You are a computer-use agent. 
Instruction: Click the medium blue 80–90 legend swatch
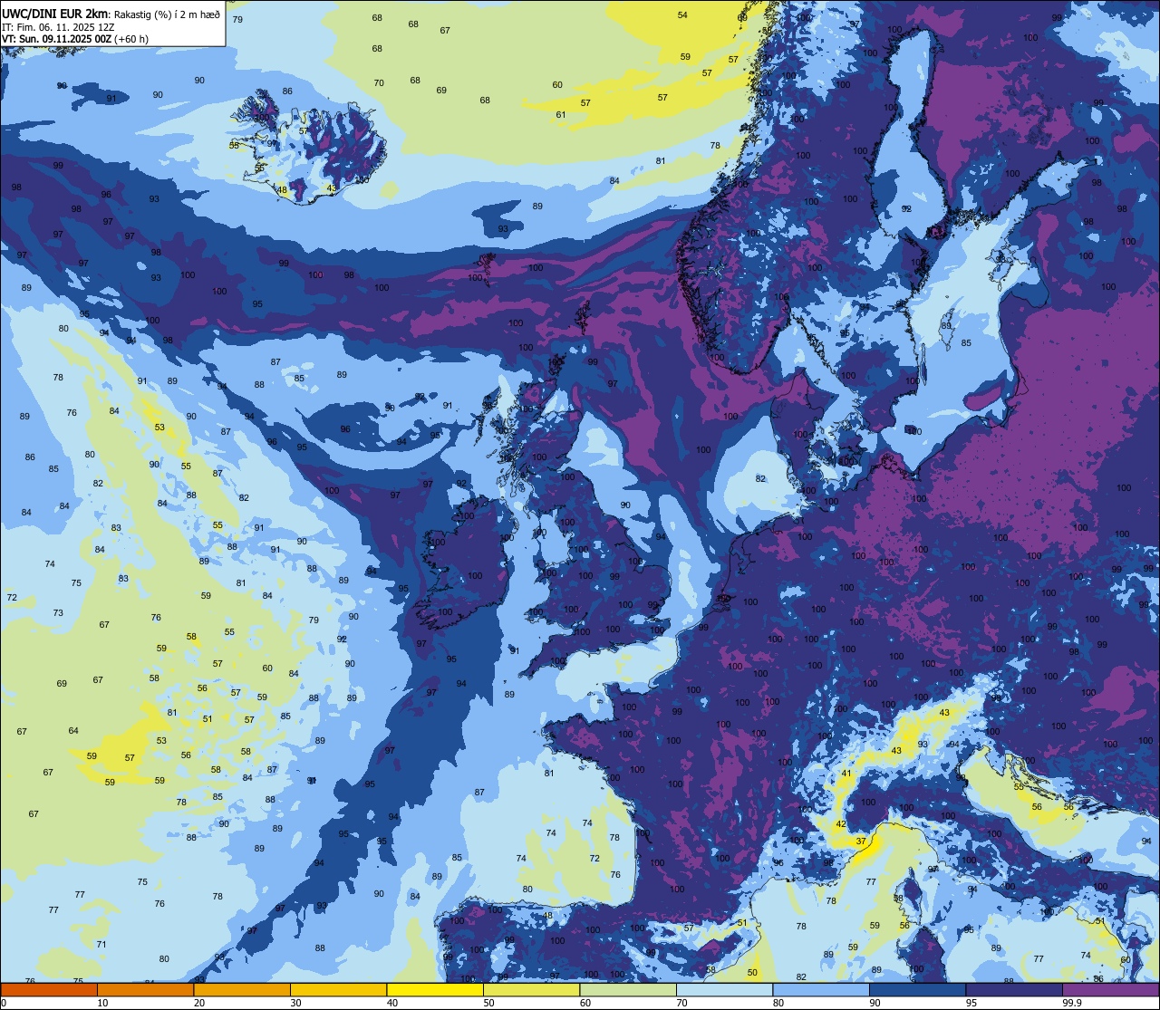(x=821, y=989)
